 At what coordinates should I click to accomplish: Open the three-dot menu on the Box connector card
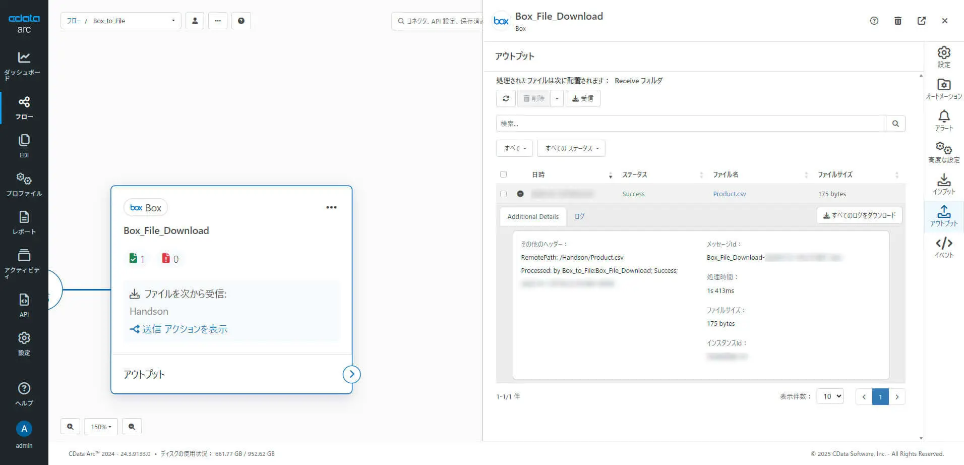click(x=331, y=207)
